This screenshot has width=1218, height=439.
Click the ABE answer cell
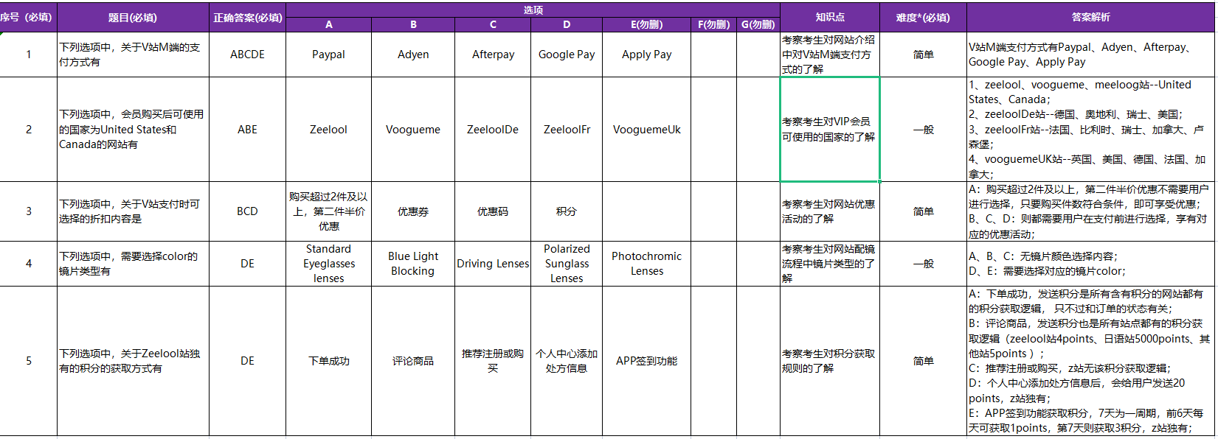[x=247, y=130]
